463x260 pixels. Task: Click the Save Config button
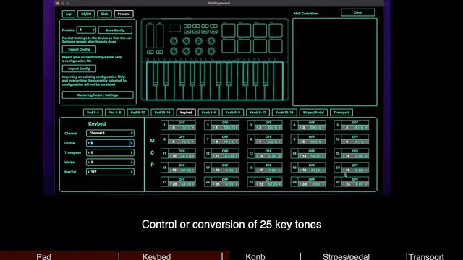coord(115,30)
